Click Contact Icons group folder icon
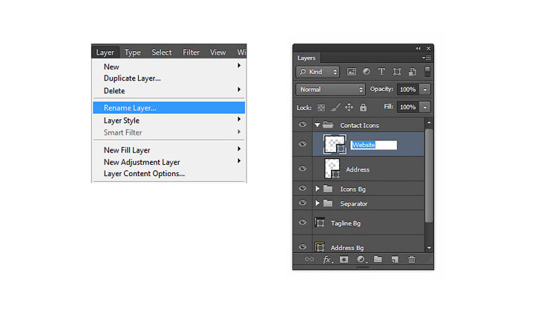Image resolution: width=538 pixels, height=310 pixels. click(328, 125)
